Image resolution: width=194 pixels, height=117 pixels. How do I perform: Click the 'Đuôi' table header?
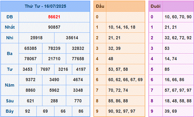tap(156, 6)
